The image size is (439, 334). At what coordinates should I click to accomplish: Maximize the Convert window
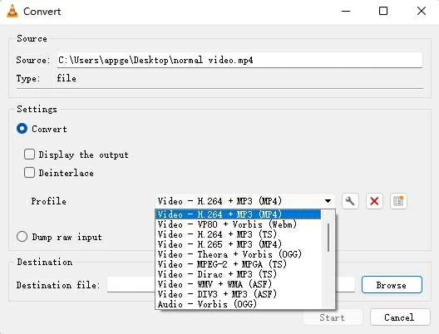[x=383, y=11]
